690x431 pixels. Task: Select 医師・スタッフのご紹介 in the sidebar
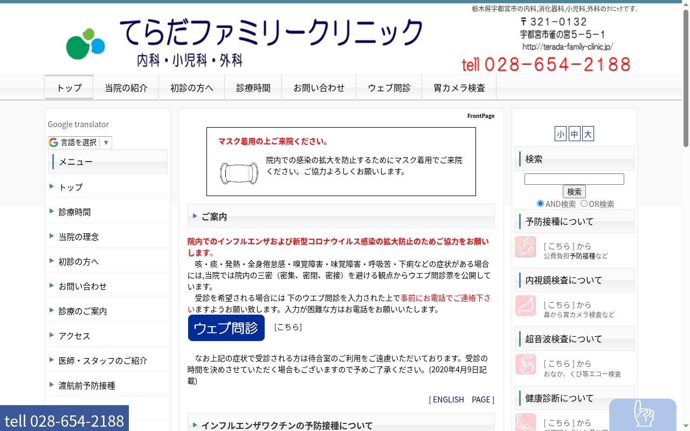click(x=103, y=360)
